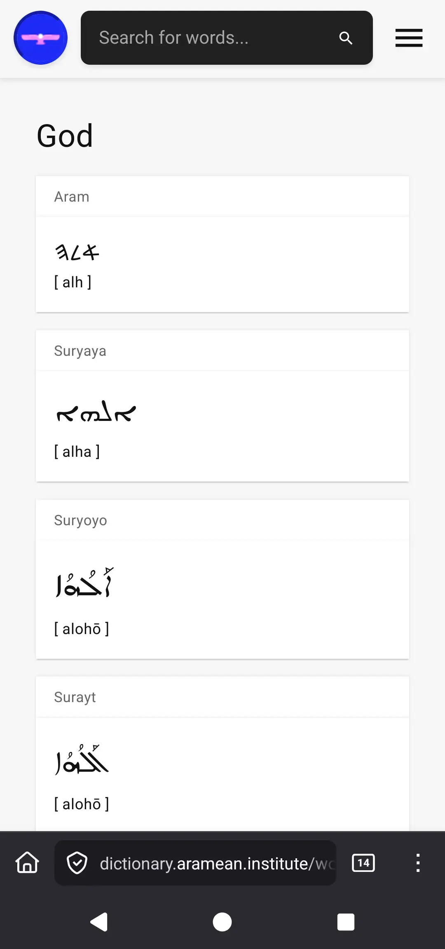The height and width of the screenshot is (949, 445).
Task: Go to browser home page
Action: (27, 863)
